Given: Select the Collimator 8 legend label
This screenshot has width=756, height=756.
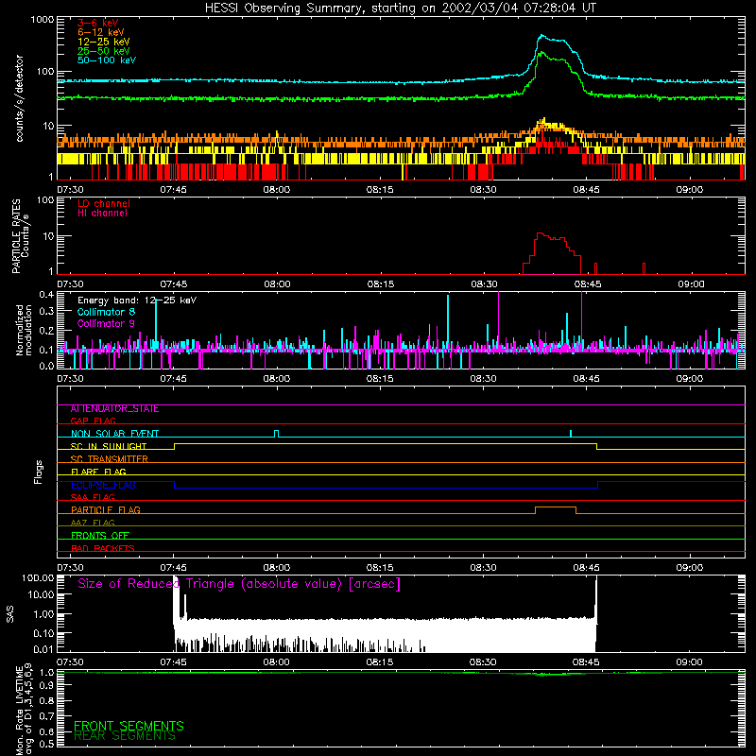Looking at the screenshot, I should (106, 312).
